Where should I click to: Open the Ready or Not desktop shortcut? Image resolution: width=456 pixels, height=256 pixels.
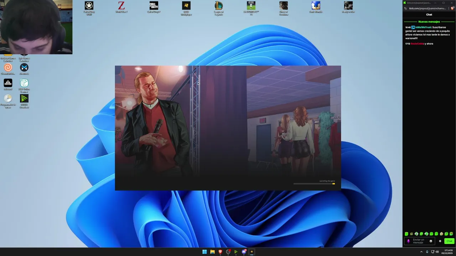click(348, 7)
